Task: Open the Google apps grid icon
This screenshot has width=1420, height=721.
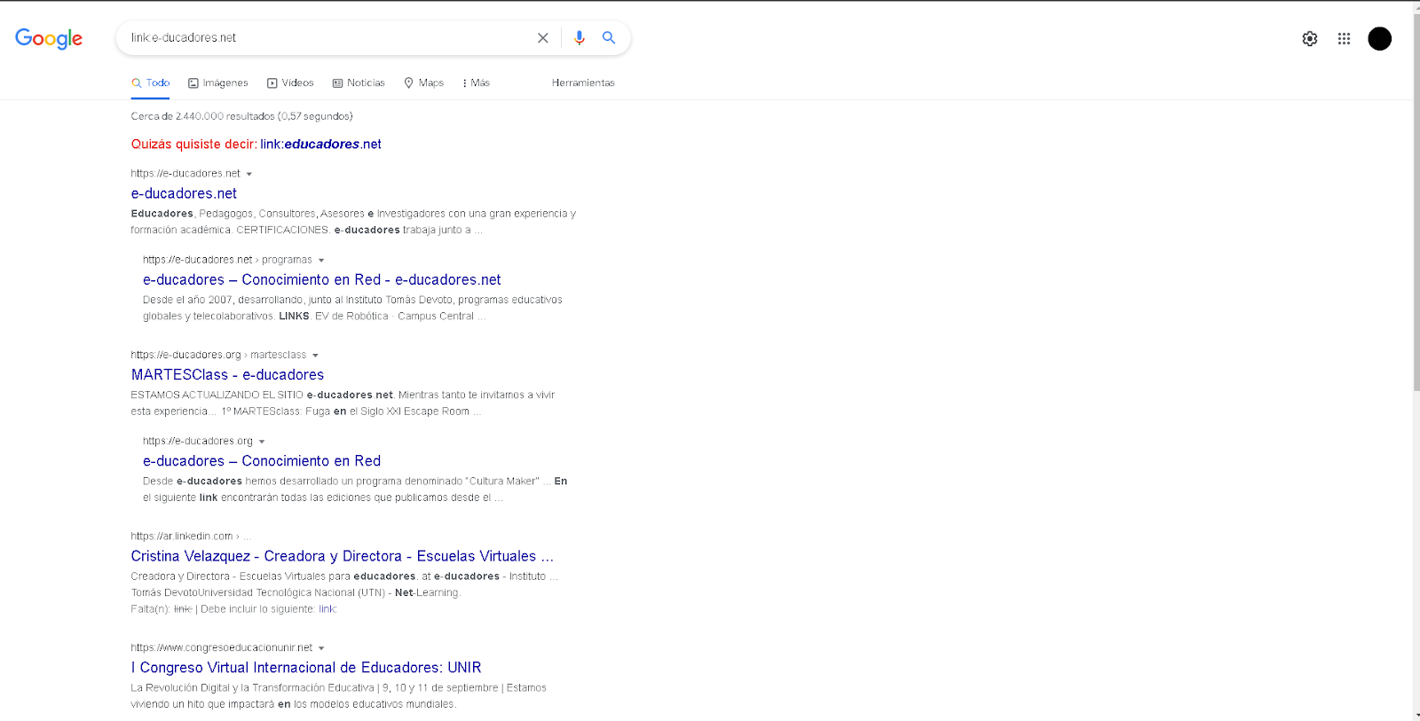Action: 1345,39
